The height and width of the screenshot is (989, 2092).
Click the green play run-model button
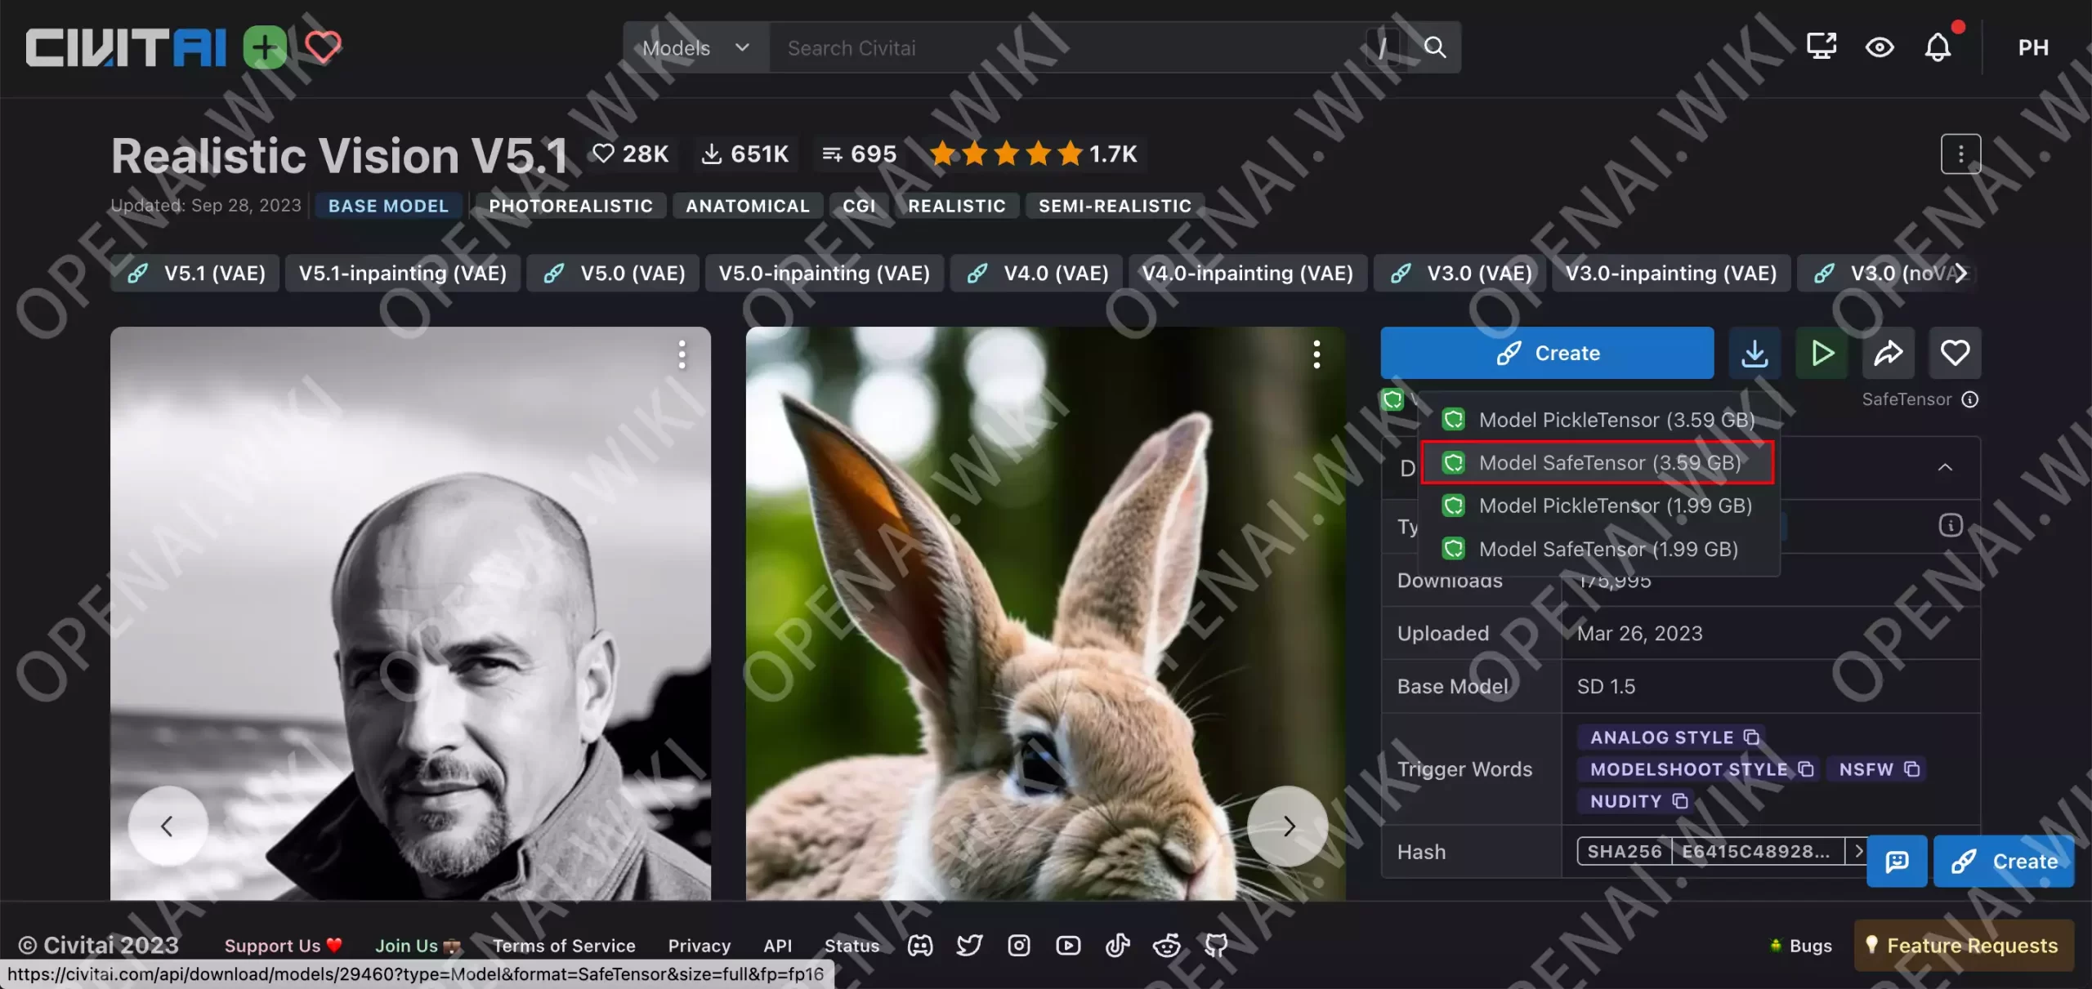click(1822, 353)
